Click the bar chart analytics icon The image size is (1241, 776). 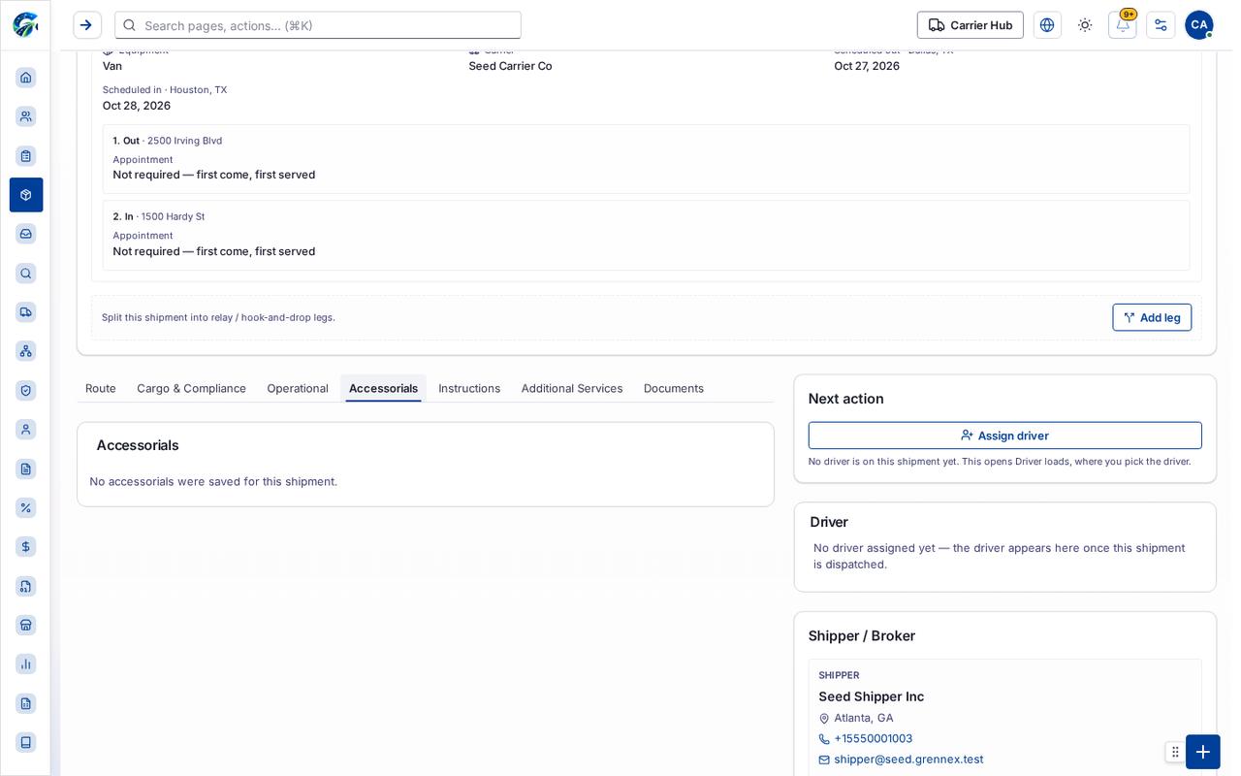[x=26, y=664]
